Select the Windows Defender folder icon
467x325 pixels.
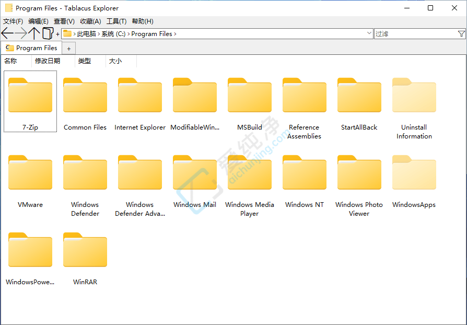tap(85, 172)
